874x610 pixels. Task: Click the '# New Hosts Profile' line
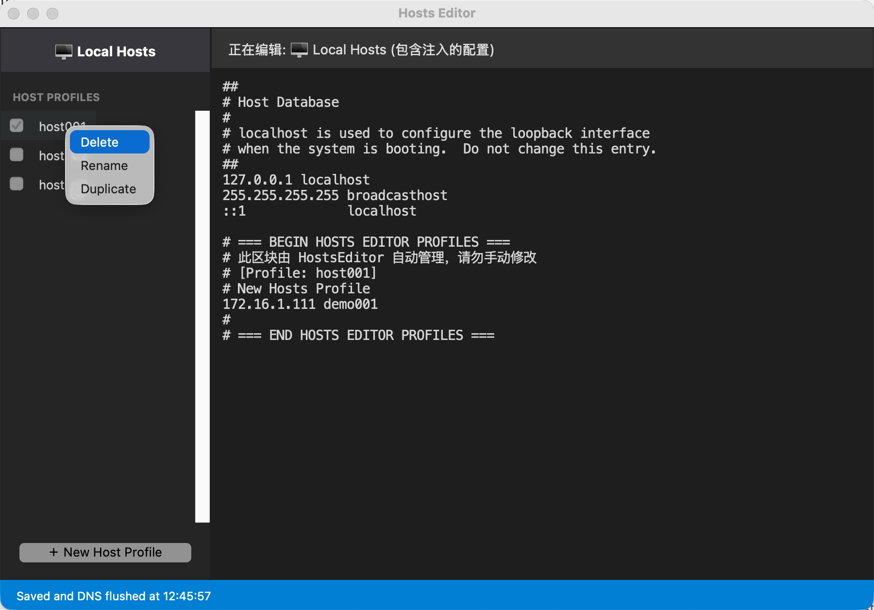(296, 288)
